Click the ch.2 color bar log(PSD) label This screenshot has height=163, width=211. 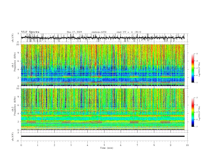(199, 113)
